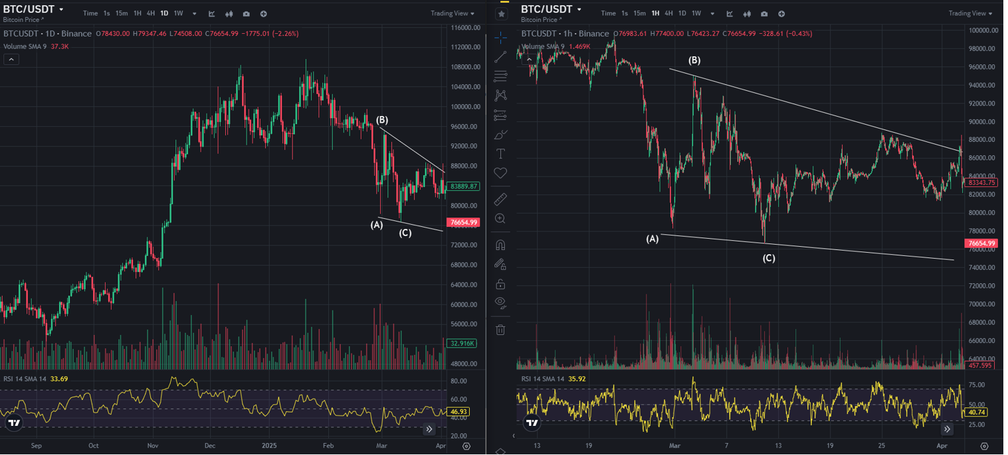
Task: Open indicators in left chart toolbar
Action: (212, 13)
